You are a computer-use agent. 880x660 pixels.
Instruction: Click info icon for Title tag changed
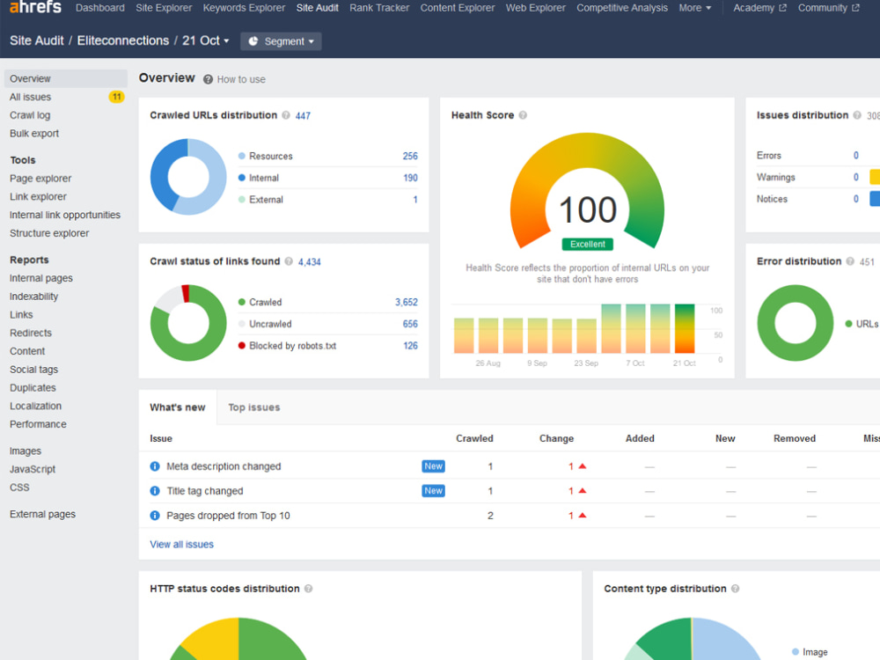(x=155, y=491)
